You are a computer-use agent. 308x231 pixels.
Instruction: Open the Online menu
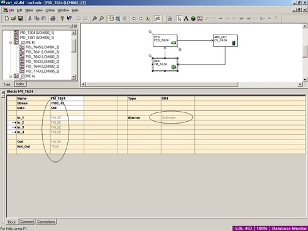(x=50, y=10)
